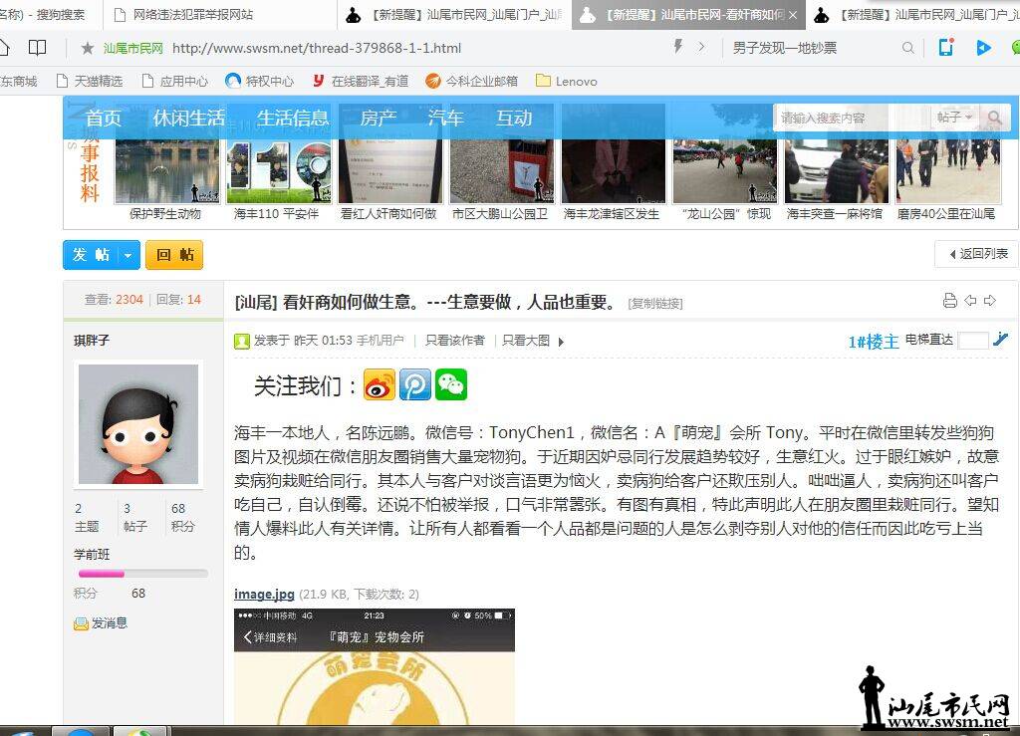
Task: Click the jump icon beside the 电梯直达 box
Action: pyautogui.click(x=1000, y=340)
